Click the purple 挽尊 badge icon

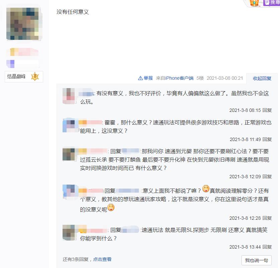pyautogui.click(x=272, y=3)
